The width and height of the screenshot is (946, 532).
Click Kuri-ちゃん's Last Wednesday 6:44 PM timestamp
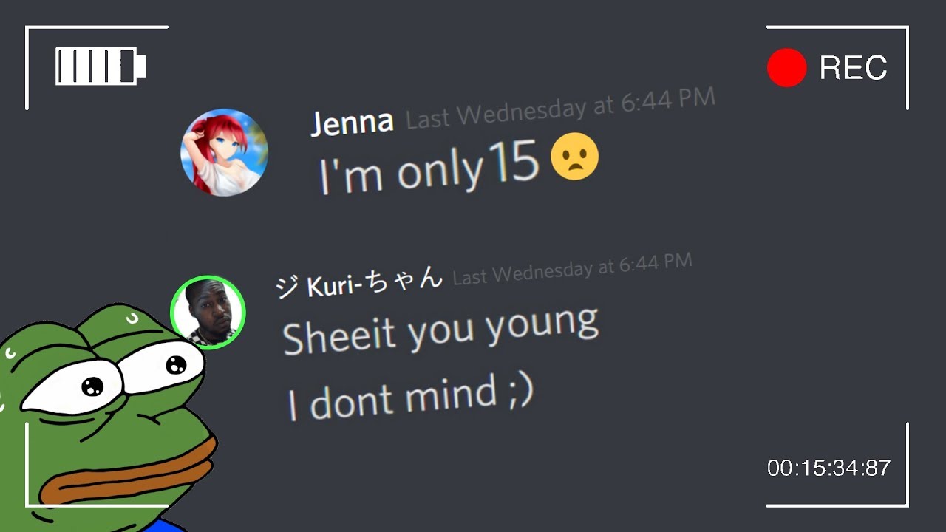coord(572,268)
